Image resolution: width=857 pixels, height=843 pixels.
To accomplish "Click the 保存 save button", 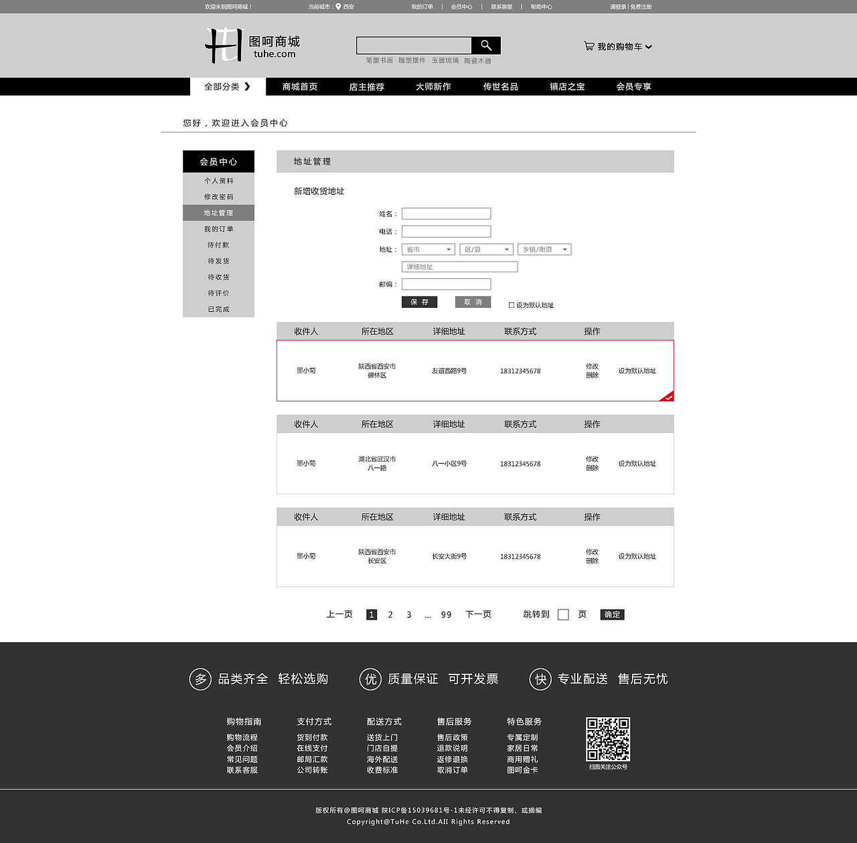I will (419, 302).
